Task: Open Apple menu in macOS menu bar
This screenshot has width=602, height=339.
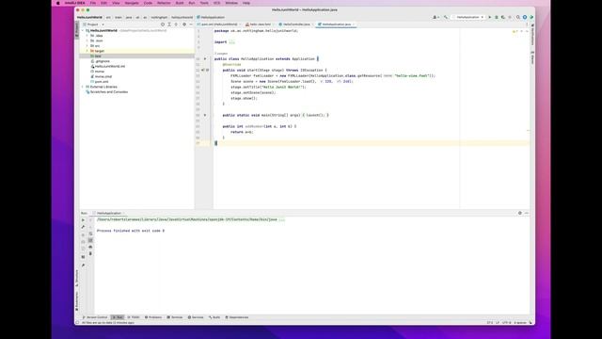Action: 58,3
